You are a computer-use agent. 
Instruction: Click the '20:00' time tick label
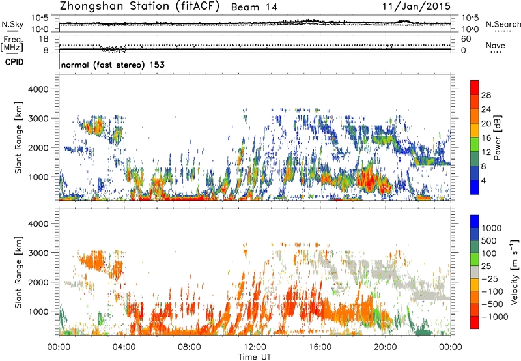pyautogui.click(x=386, y=347)
